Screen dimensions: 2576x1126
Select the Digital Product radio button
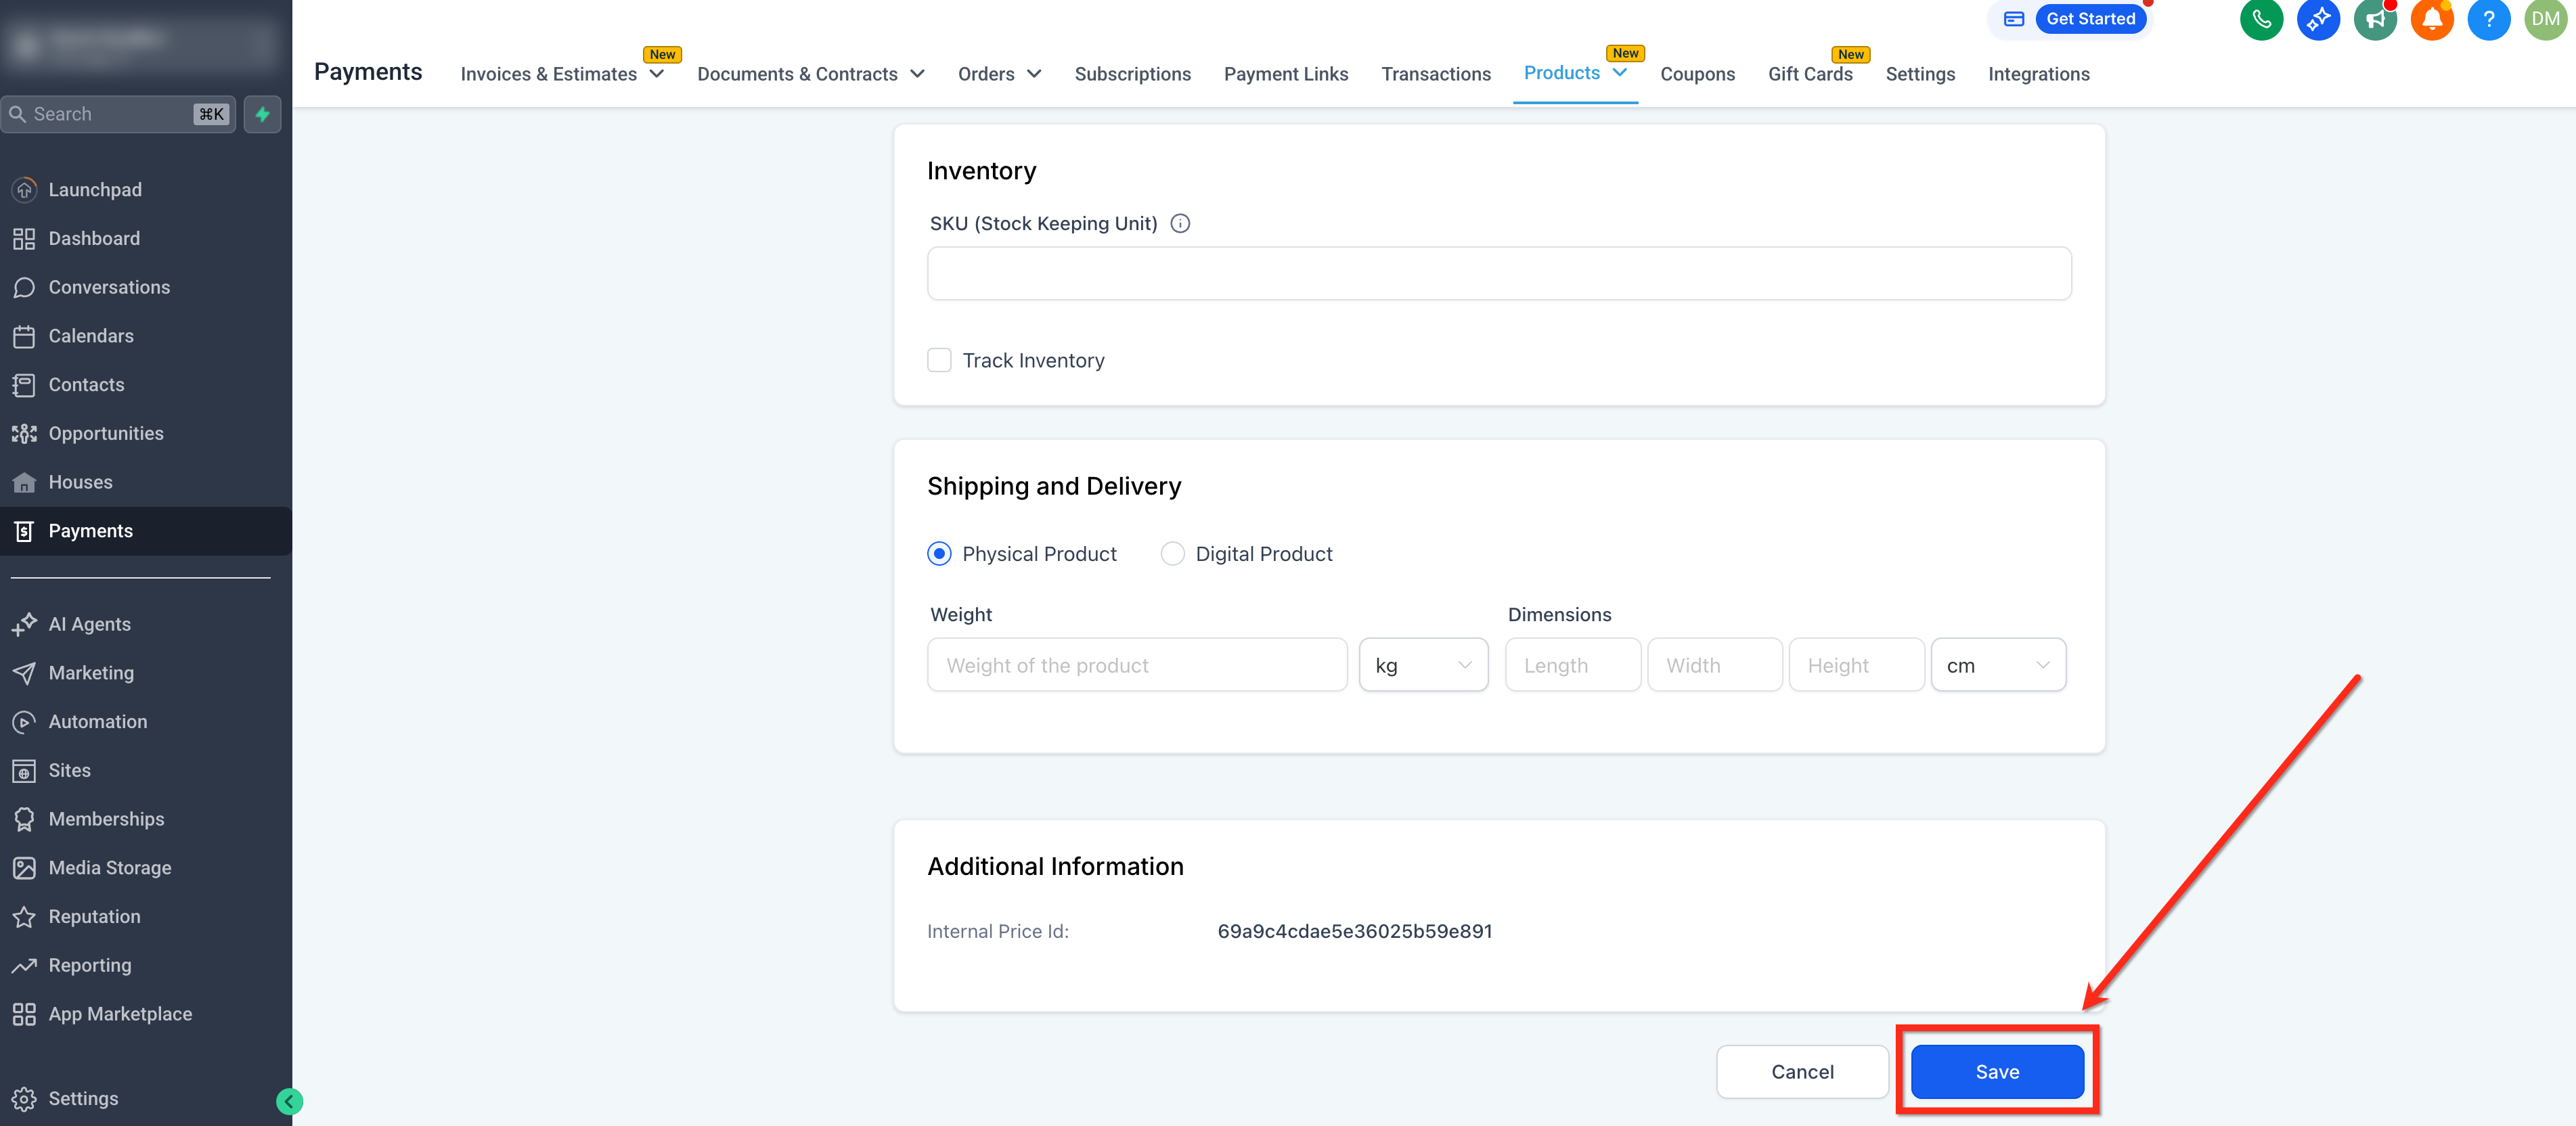click(x=1172, y=554)
